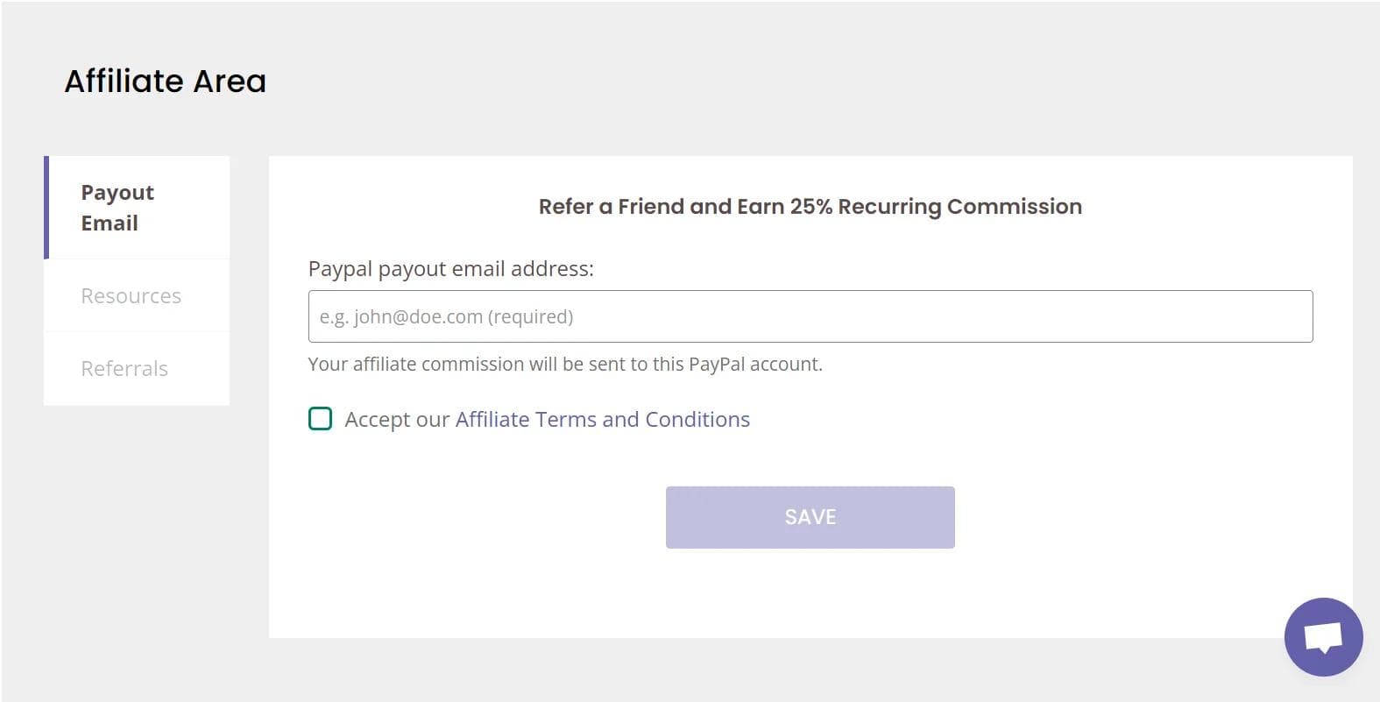Tick the Accept our Affiliate Terms checkbox
The height and width of the screenshot is (702, 1380).
point(321,419)
